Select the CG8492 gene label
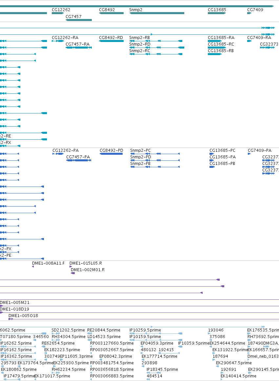Image resolution: width=279 pixels, height=381 pixels. (x=107, y=10)
